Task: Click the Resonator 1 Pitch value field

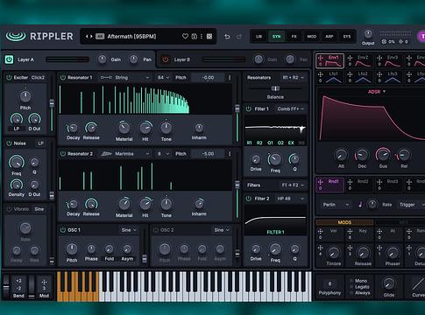Action: coord(208,78)
